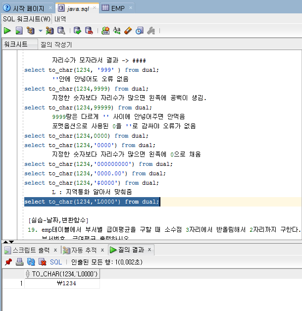
Task: Click 인출된 모든 행 status text
Action: coord(106,262)
